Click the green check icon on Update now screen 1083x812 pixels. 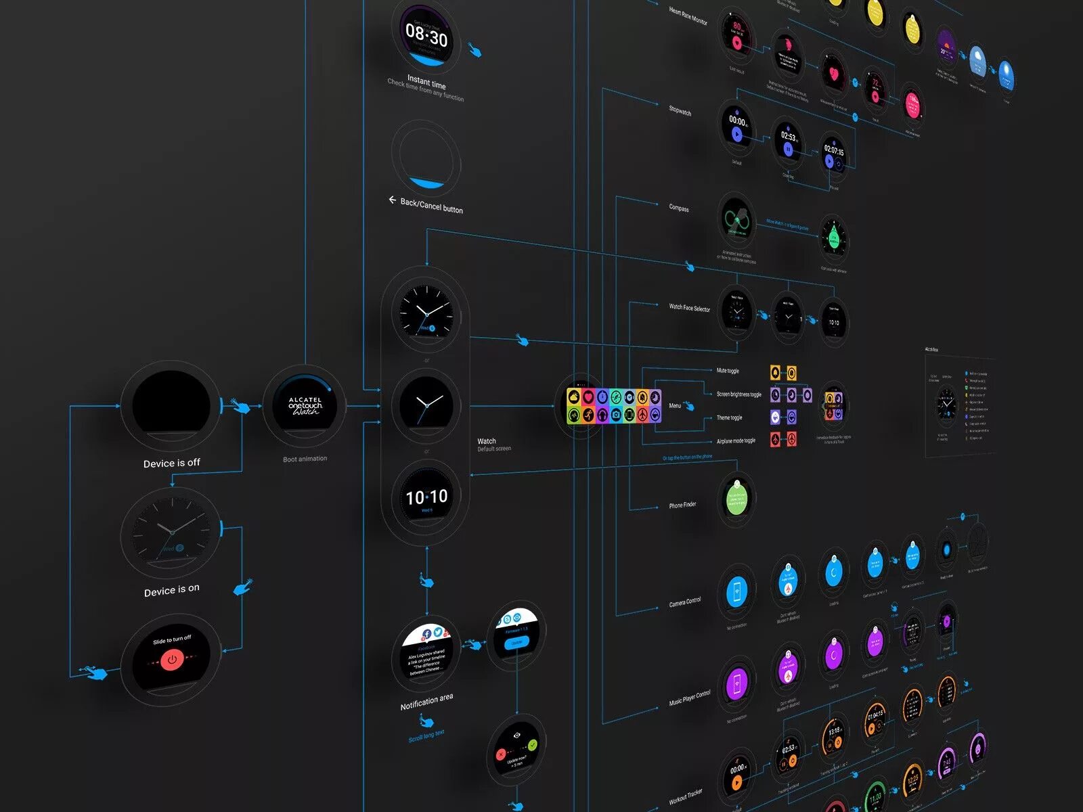tap(533, 745)
